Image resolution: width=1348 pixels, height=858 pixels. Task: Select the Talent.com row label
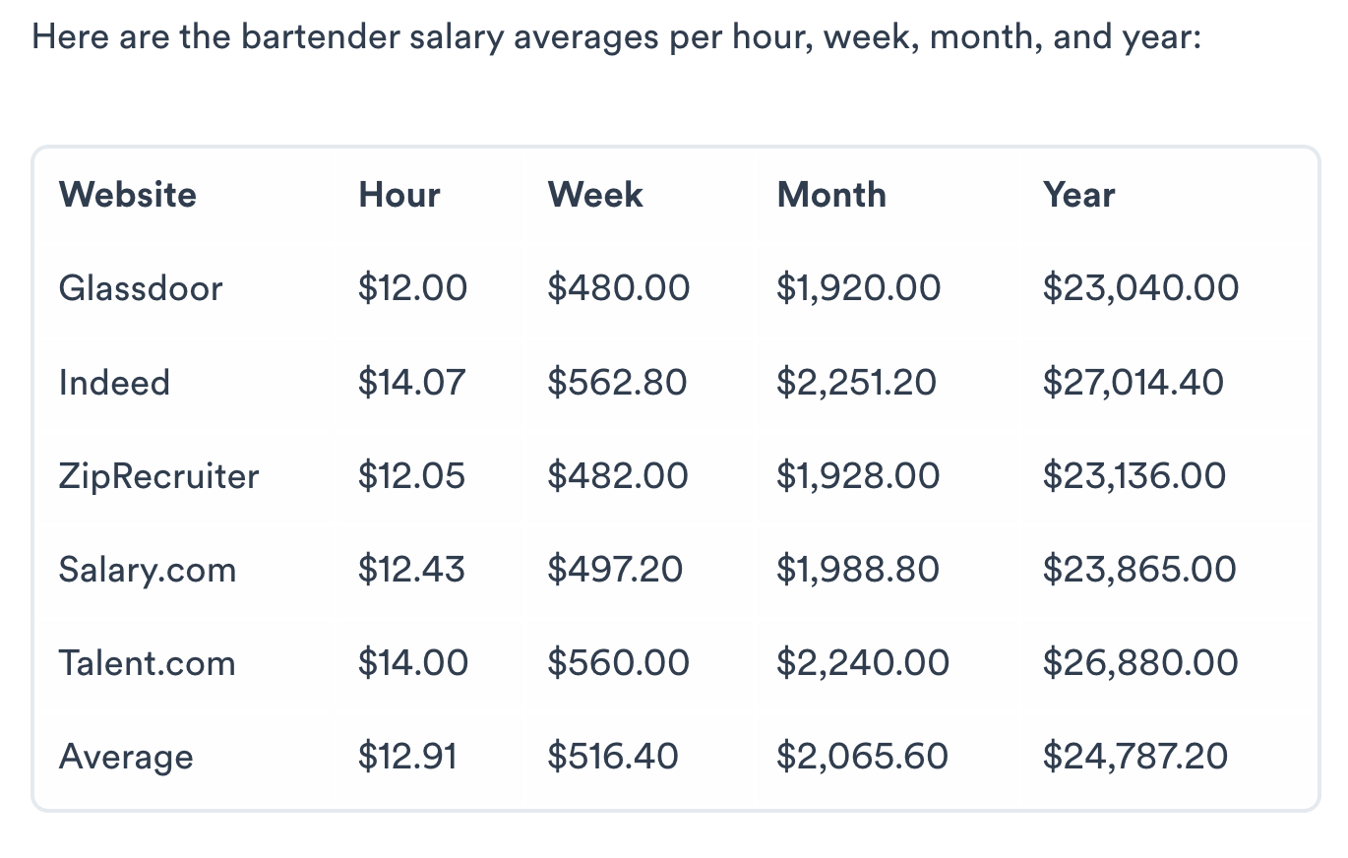[x=148, y=663]
